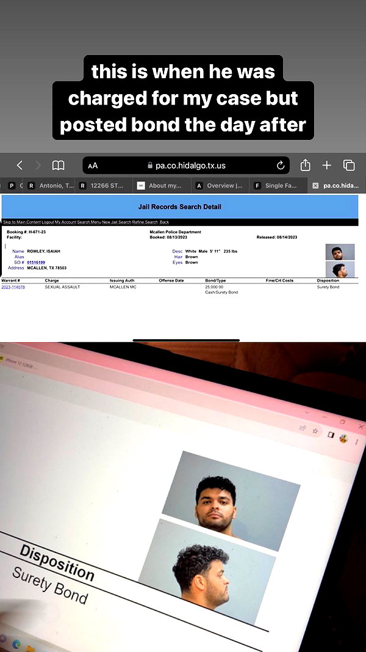
Task: Click the Search Menu link
Action: point(89,222)
